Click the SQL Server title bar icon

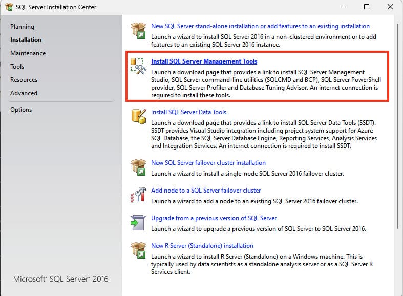9,7
